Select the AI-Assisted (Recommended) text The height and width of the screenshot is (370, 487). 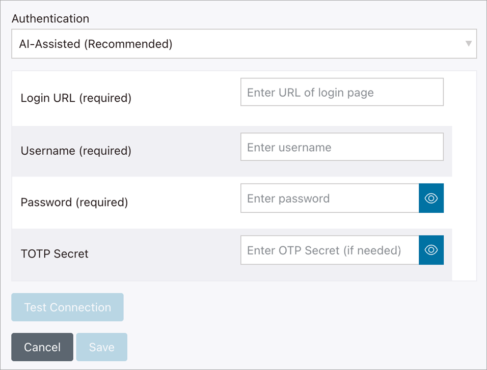[96, 44]
